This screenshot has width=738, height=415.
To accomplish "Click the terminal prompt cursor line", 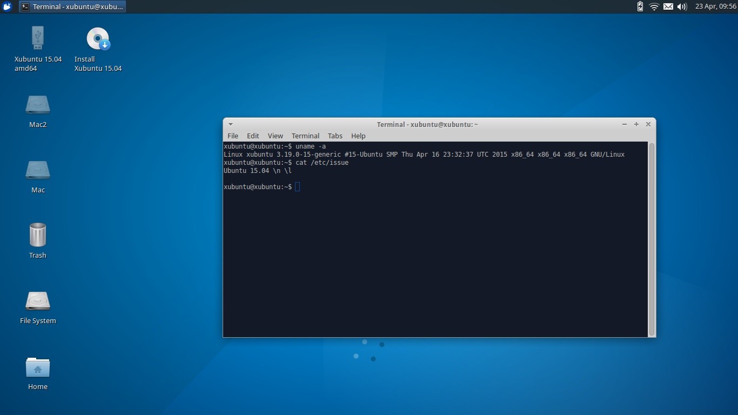I will tap(262, 187).
